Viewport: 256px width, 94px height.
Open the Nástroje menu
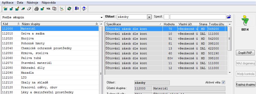[32, 3]
